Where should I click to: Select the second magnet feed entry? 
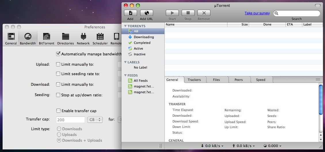[143, 92]
